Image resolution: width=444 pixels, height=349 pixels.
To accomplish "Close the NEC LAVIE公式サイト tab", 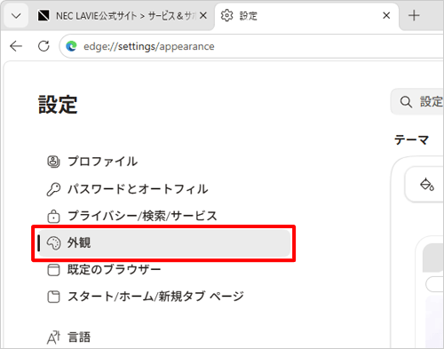I will [203, 16].
